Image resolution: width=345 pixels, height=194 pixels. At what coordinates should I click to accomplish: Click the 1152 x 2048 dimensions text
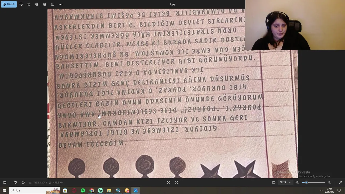(40, 183)
